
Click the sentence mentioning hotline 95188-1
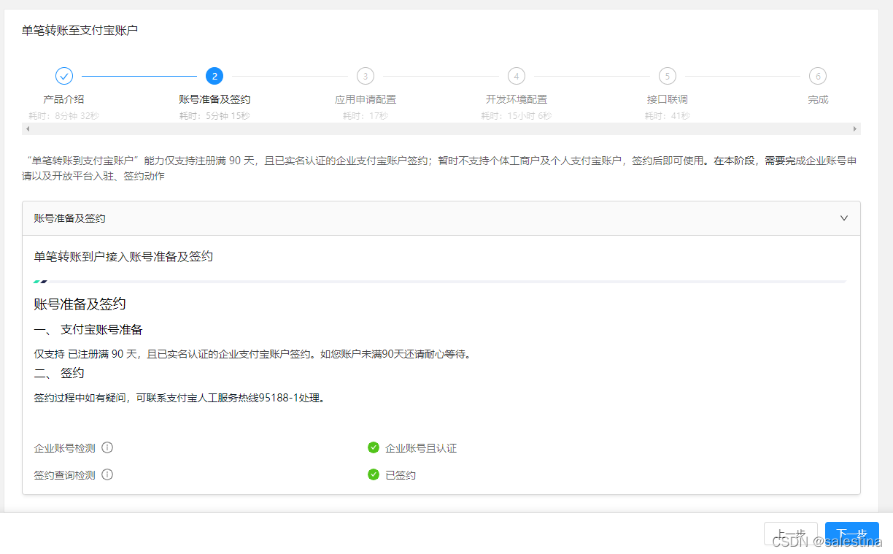coord(179,398)
